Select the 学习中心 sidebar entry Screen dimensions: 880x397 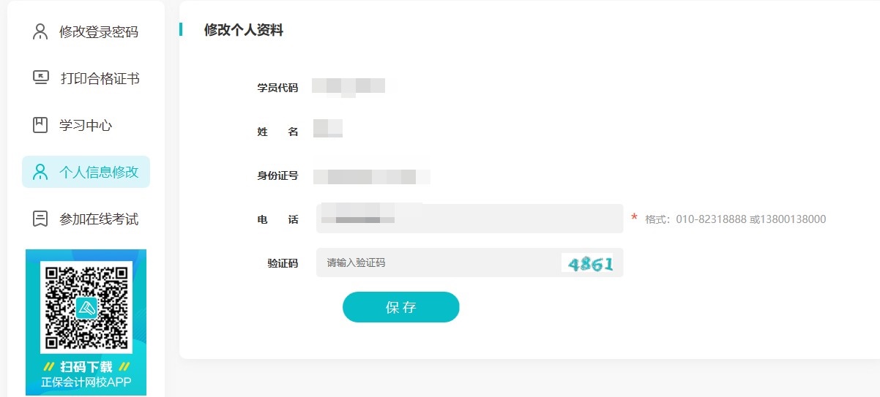(86, 125)
